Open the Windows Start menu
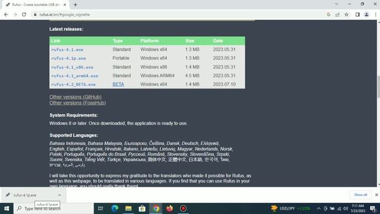Screen dimensions: 380x214 point(7,209)
